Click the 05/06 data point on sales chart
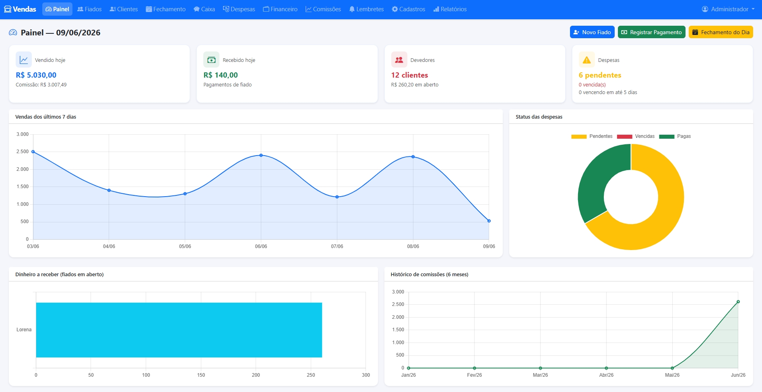The width and height of the screenshot is (762, 392). click(185, 194)
